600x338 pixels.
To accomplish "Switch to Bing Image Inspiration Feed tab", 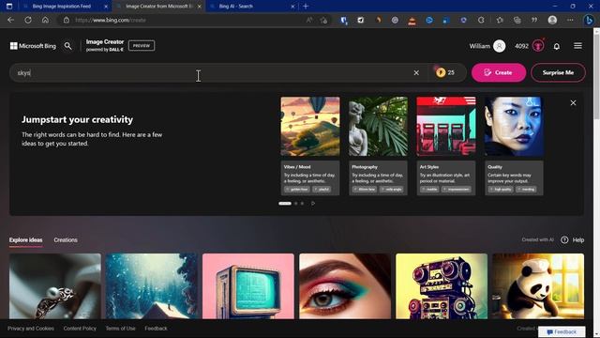I will pos(61,7).
